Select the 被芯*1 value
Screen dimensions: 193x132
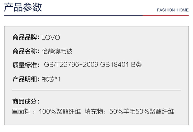(51, 79)
